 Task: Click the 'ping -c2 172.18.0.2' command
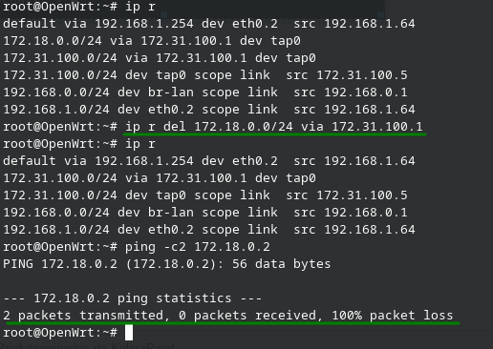198,247
